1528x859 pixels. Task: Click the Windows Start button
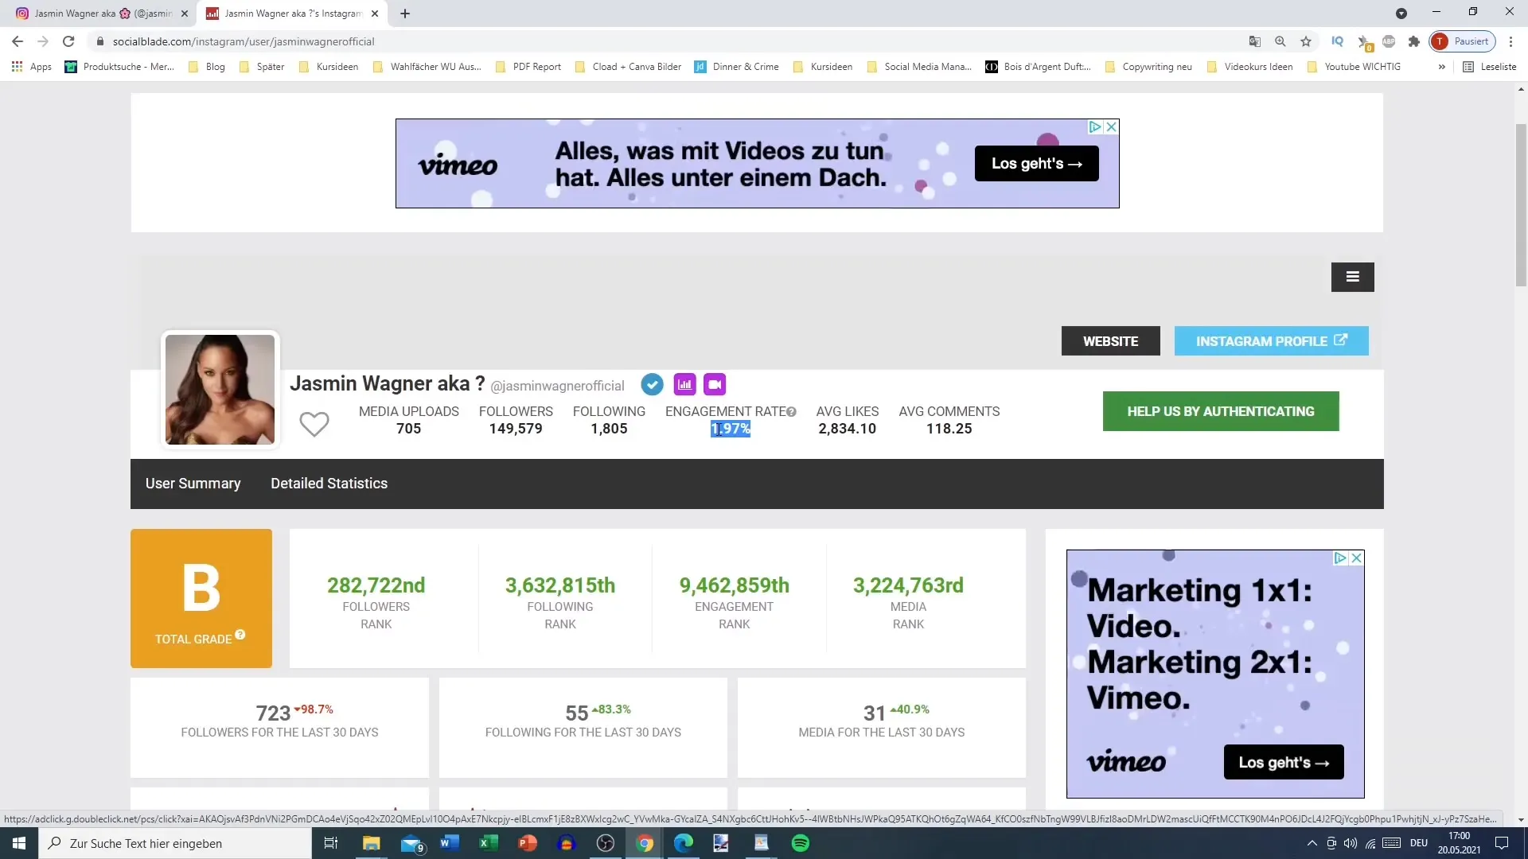coord(19,843)
